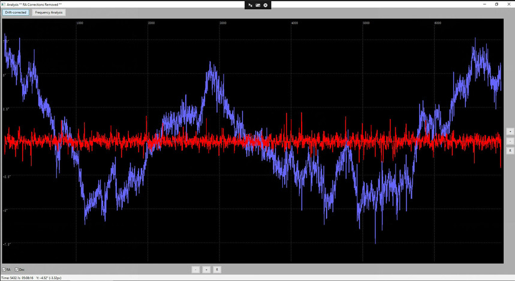Image resolution: width=515 pixels, height=281 pixels.
Task: Click the pointer icon in top overlay bar
Action: (250, 5)
